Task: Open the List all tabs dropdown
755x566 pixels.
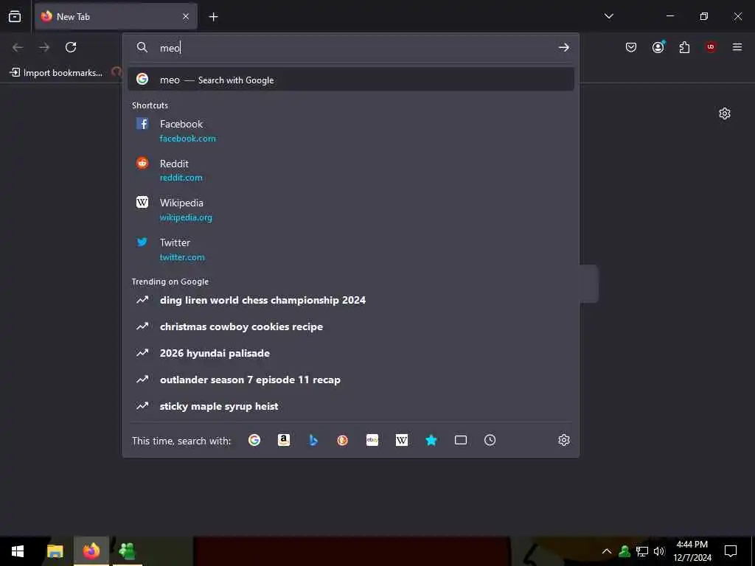Action: (608, 16)
